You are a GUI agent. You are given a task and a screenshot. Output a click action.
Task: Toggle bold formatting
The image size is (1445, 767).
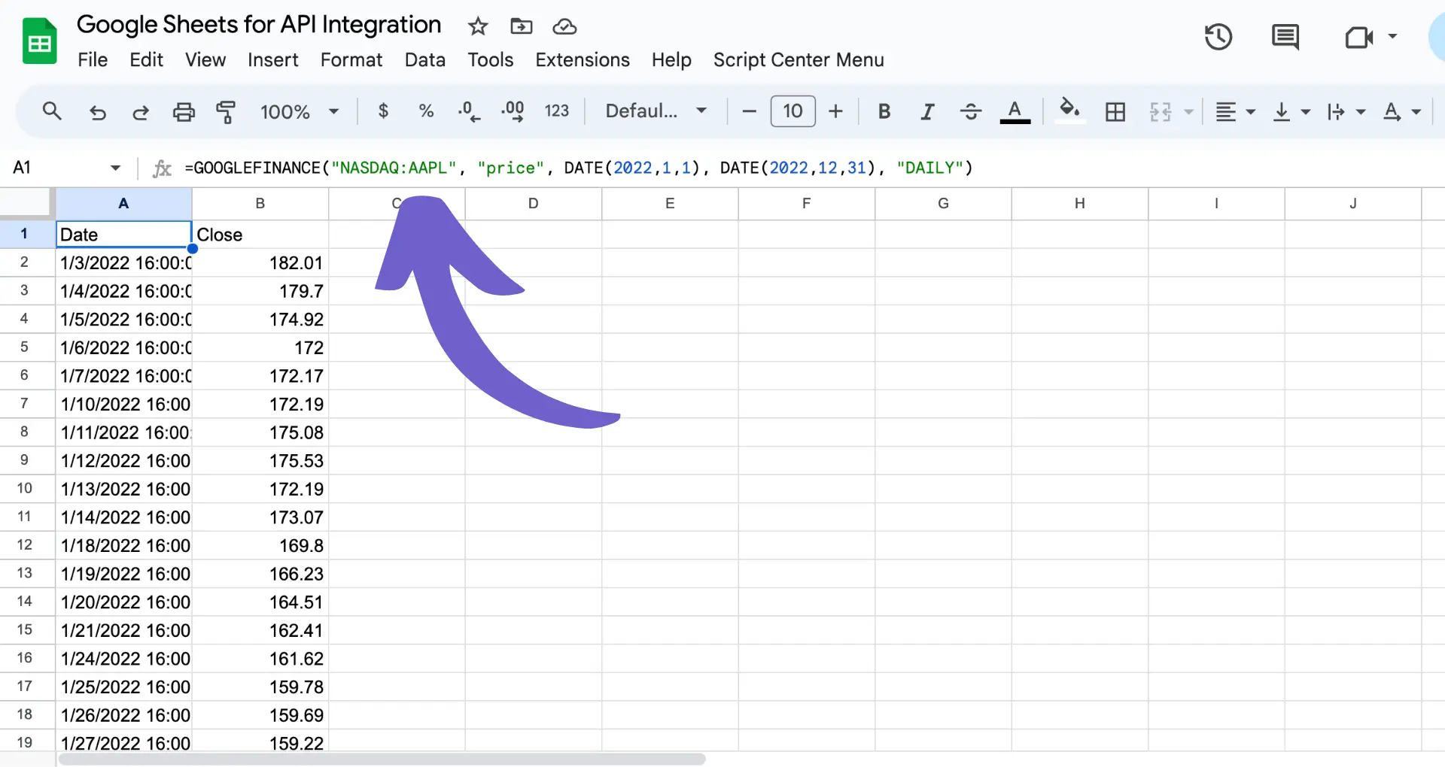point(884,111)
